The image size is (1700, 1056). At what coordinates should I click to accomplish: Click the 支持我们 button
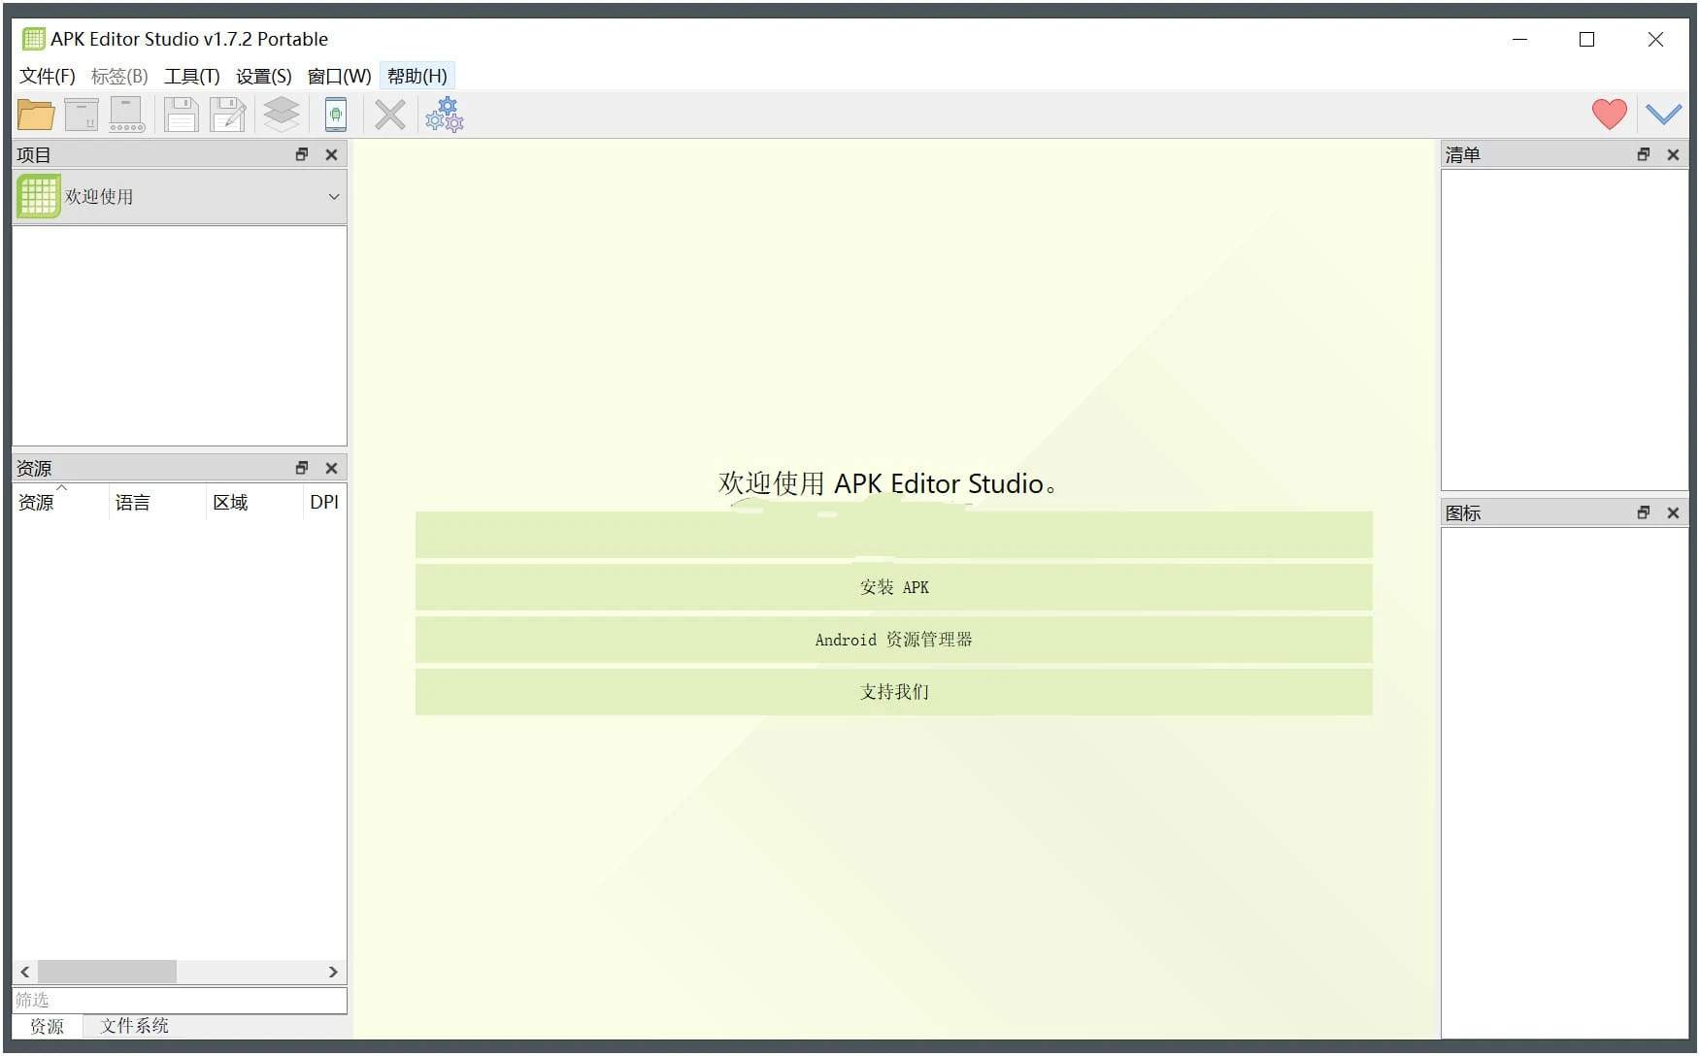click(x=893, y=691)
